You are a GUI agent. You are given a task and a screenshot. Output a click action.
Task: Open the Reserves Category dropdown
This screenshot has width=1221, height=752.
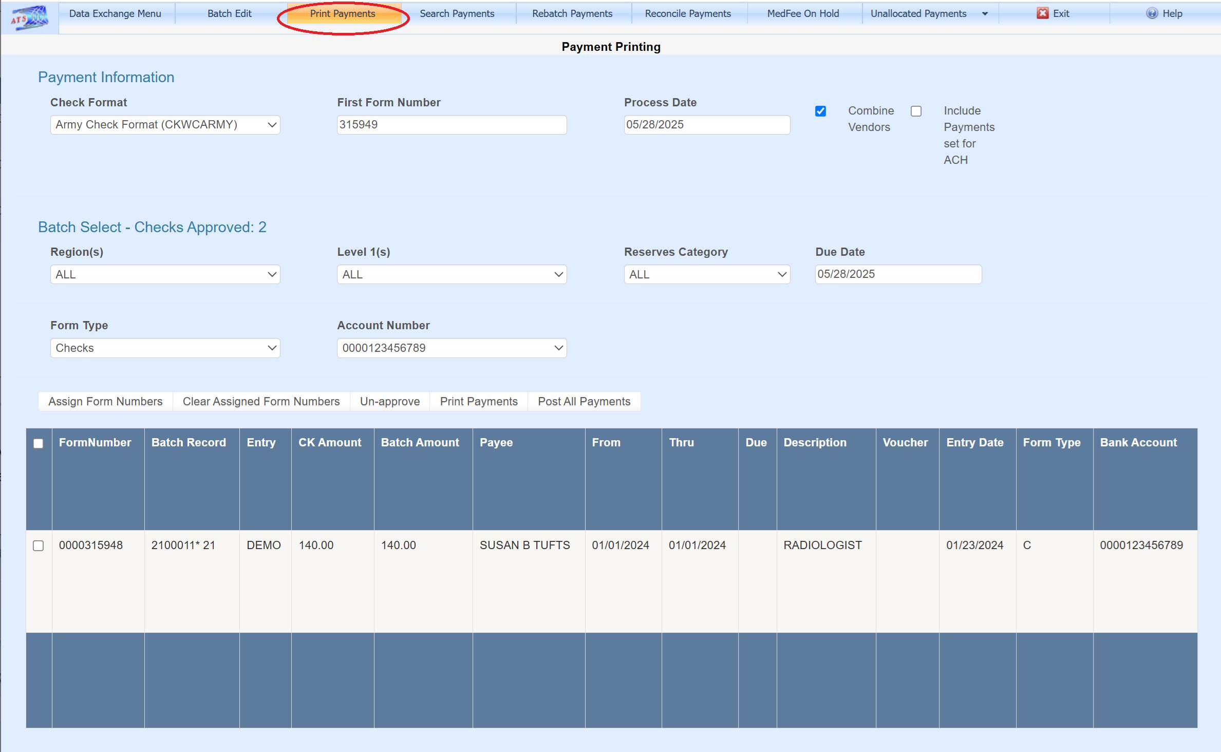(707, 274)
